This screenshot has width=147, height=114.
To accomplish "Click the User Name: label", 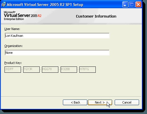I will pyautogui.click(x=12, y=29).
